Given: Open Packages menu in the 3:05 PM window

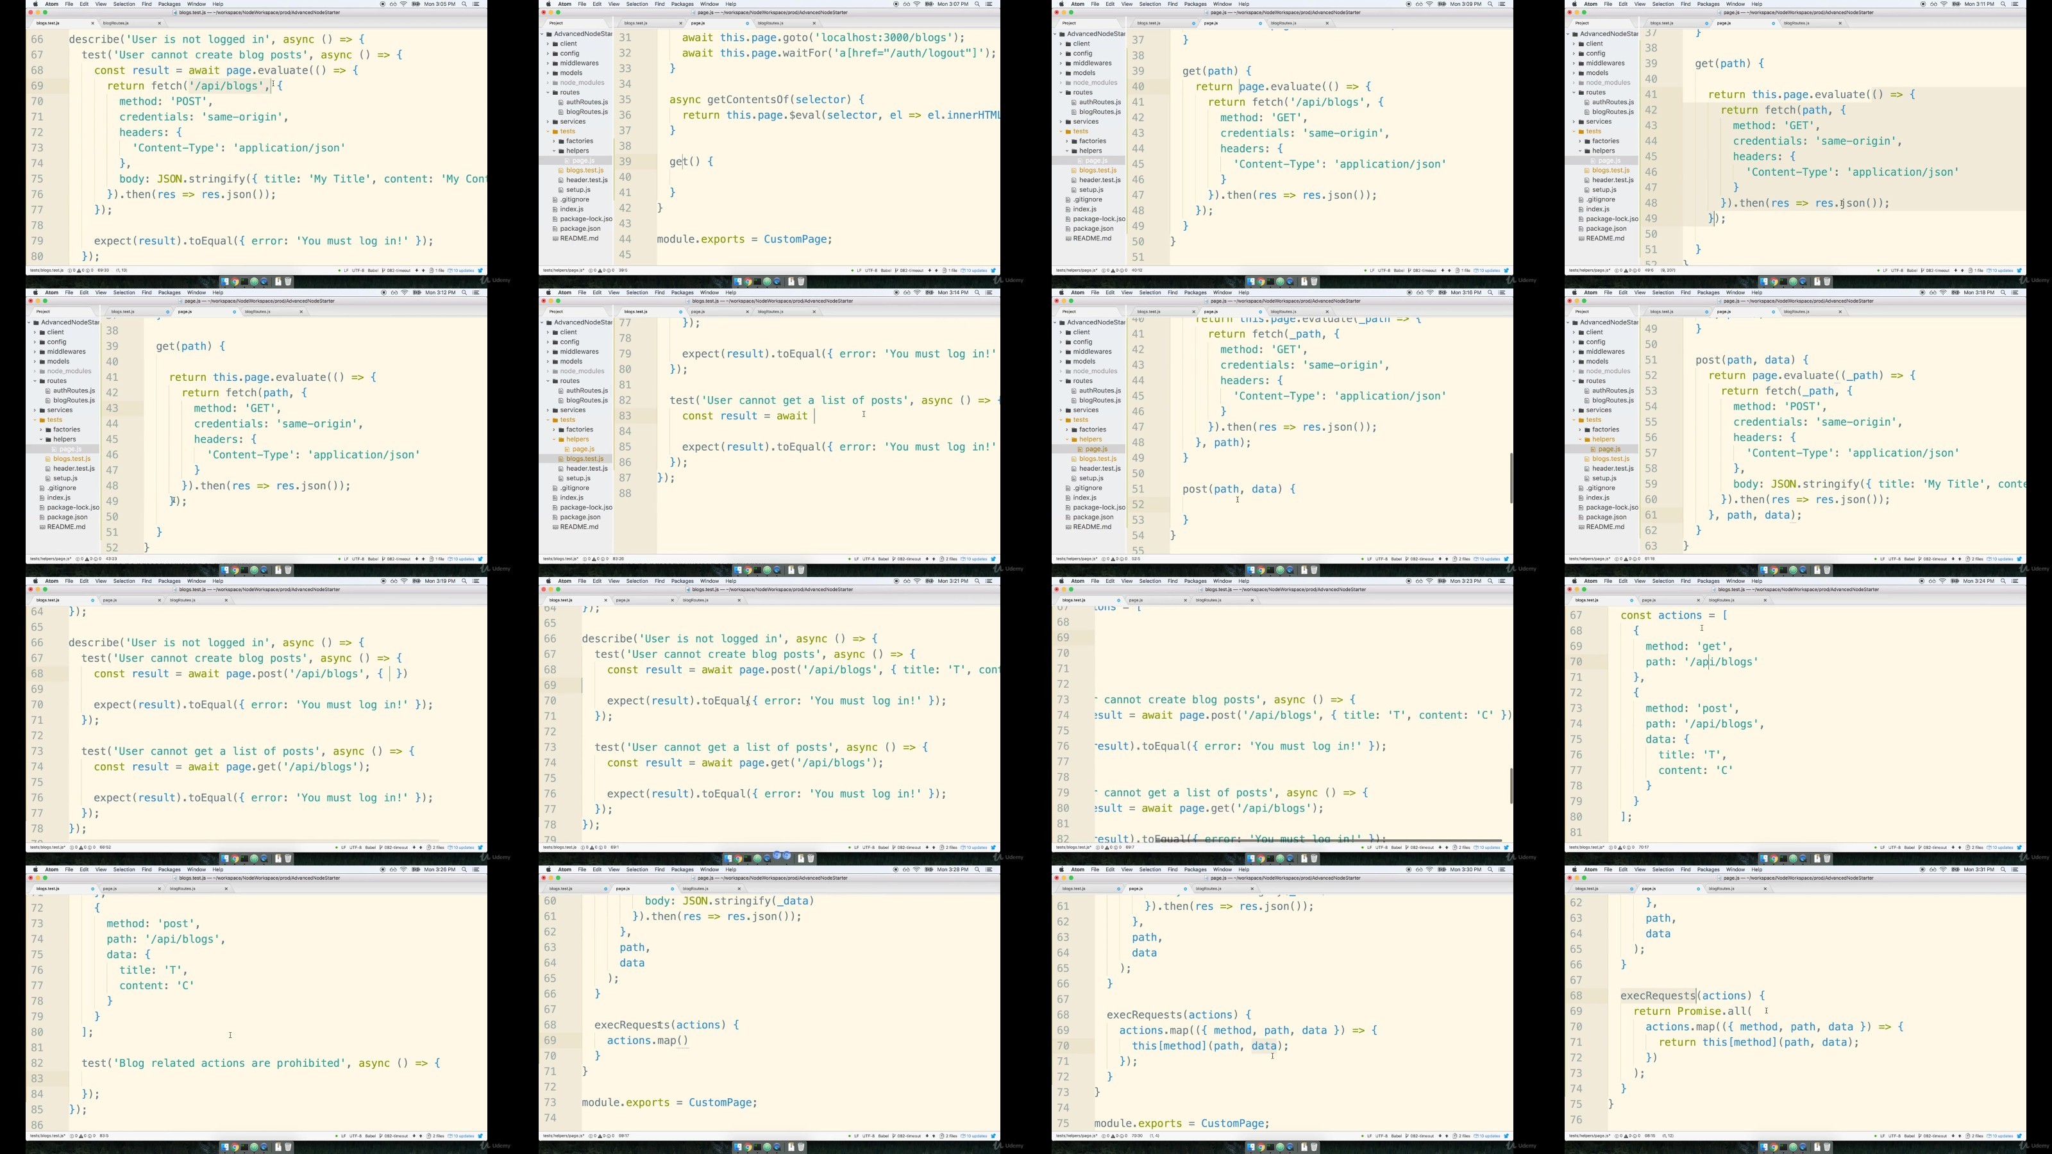Looking at the screenshot, I should coord(169,4).
